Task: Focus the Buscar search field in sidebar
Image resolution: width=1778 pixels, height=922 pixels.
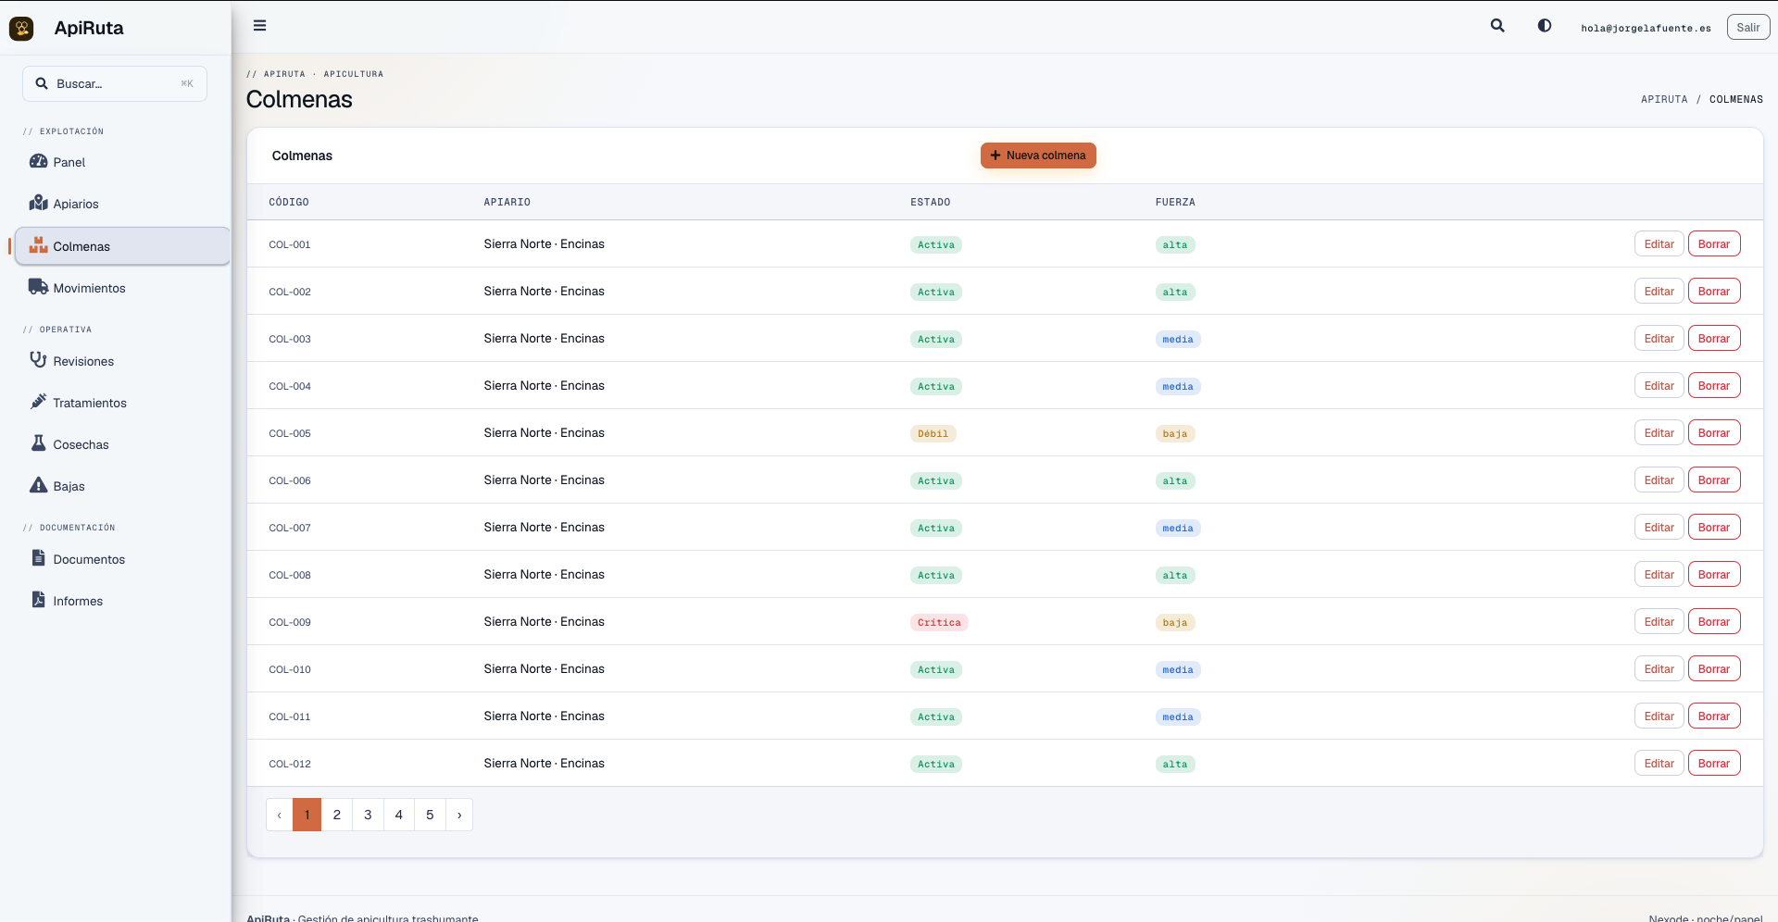Action: coord(115,83)
